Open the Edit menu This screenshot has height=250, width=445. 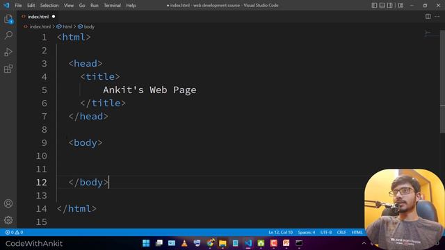[31, 6]
